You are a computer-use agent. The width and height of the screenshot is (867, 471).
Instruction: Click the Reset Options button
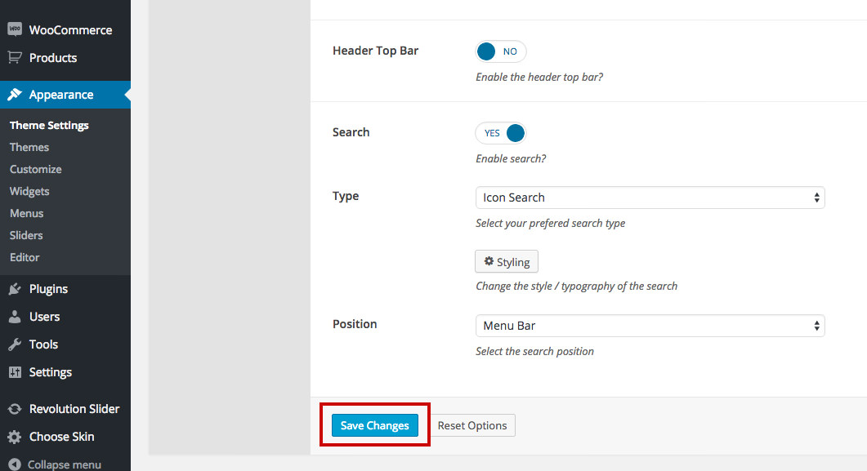coord(472,425)
